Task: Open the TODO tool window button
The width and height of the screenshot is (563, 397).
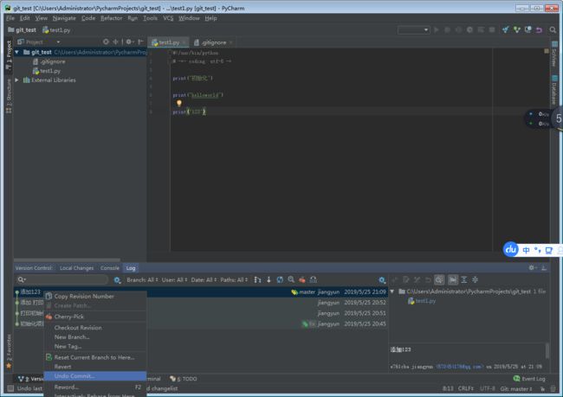Action: (x=183, y=379)
